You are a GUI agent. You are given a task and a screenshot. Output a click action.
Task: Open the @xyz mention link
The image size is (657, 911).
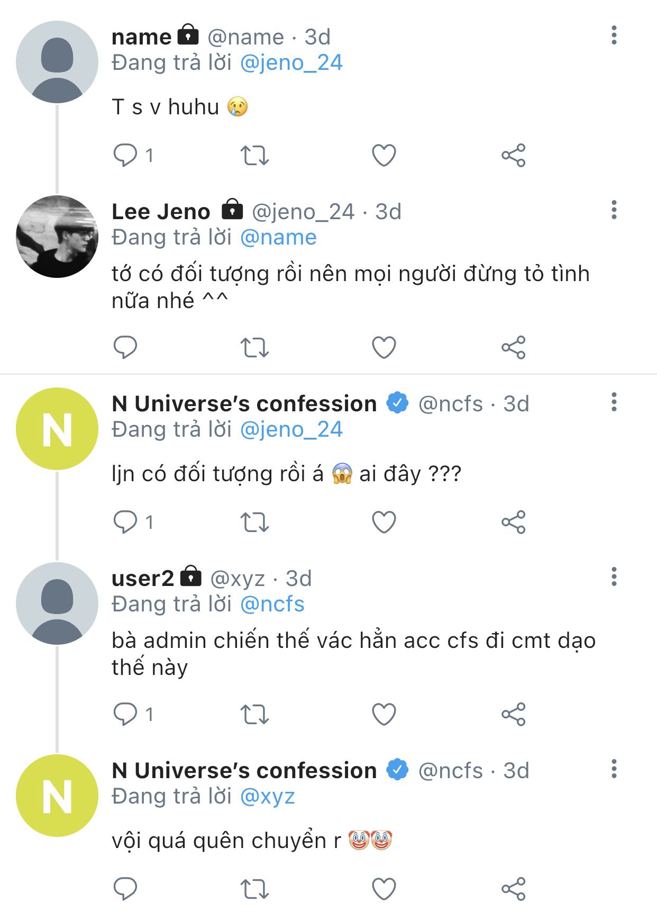267,797
